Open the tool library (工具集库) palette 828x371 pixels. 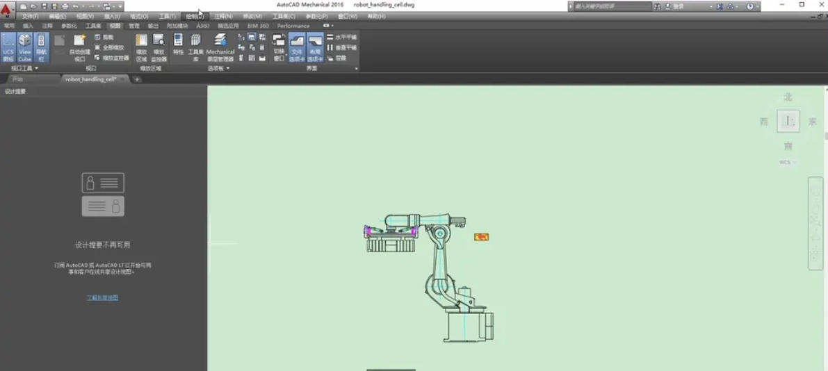coord(196,47)
